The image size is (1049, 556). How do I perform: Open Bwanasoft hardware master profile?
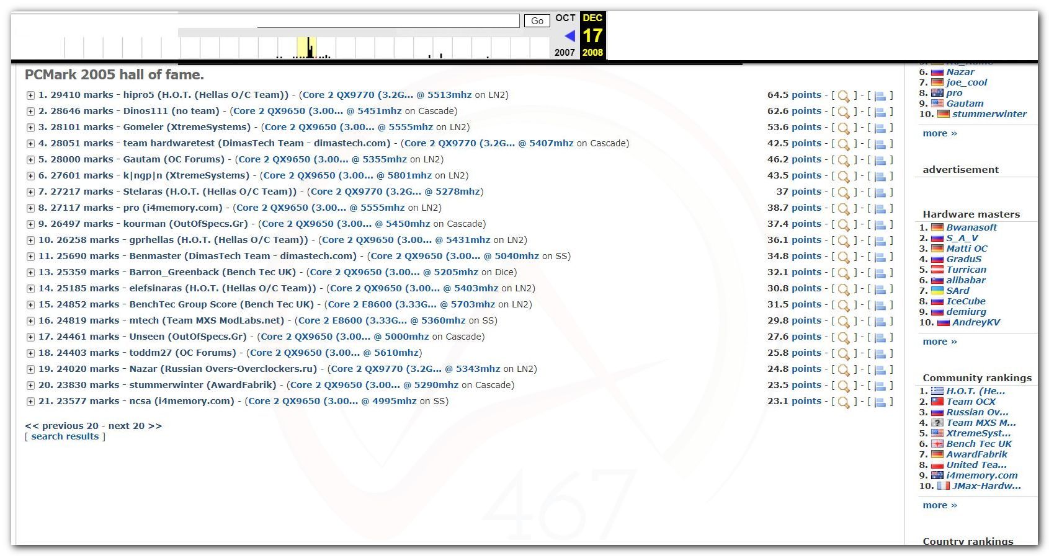[x=971, y=227]
